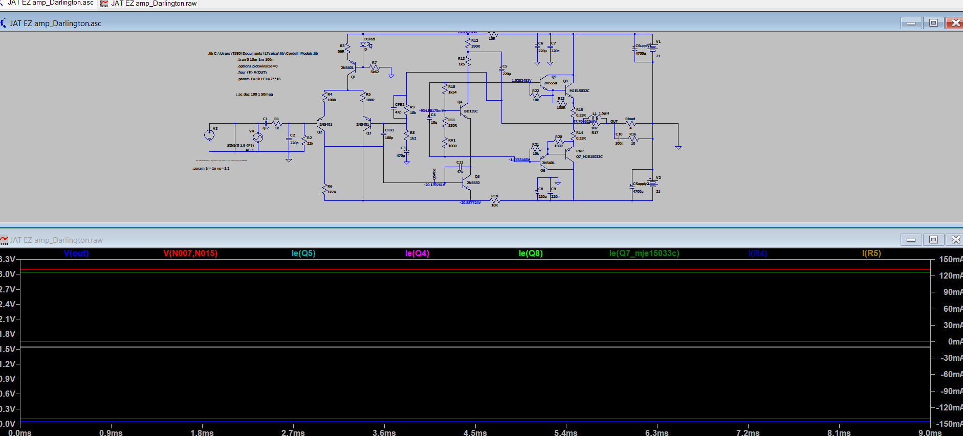Click the OUT net label

[x=614, y=122]
